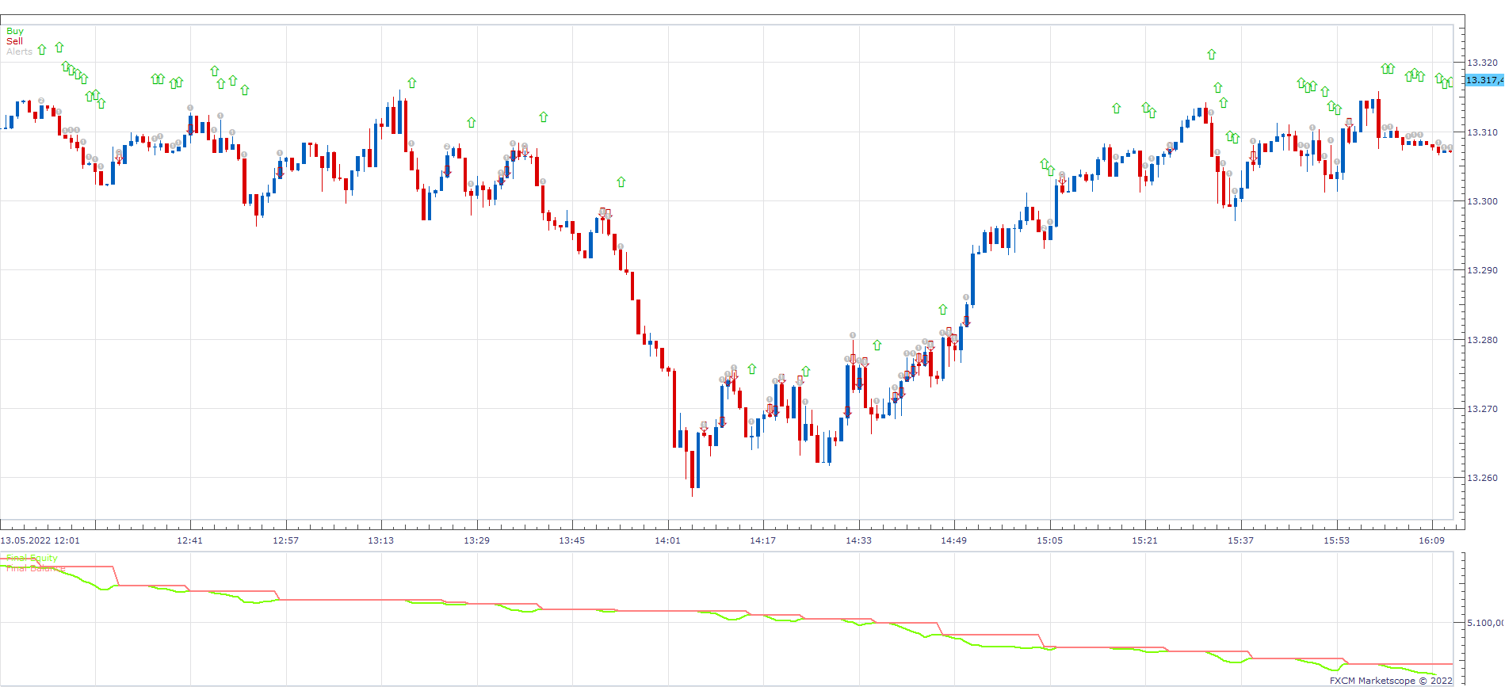Click the 13.260 price axis label
Screen dimensions: 1505x687
tap(1482, 478)
